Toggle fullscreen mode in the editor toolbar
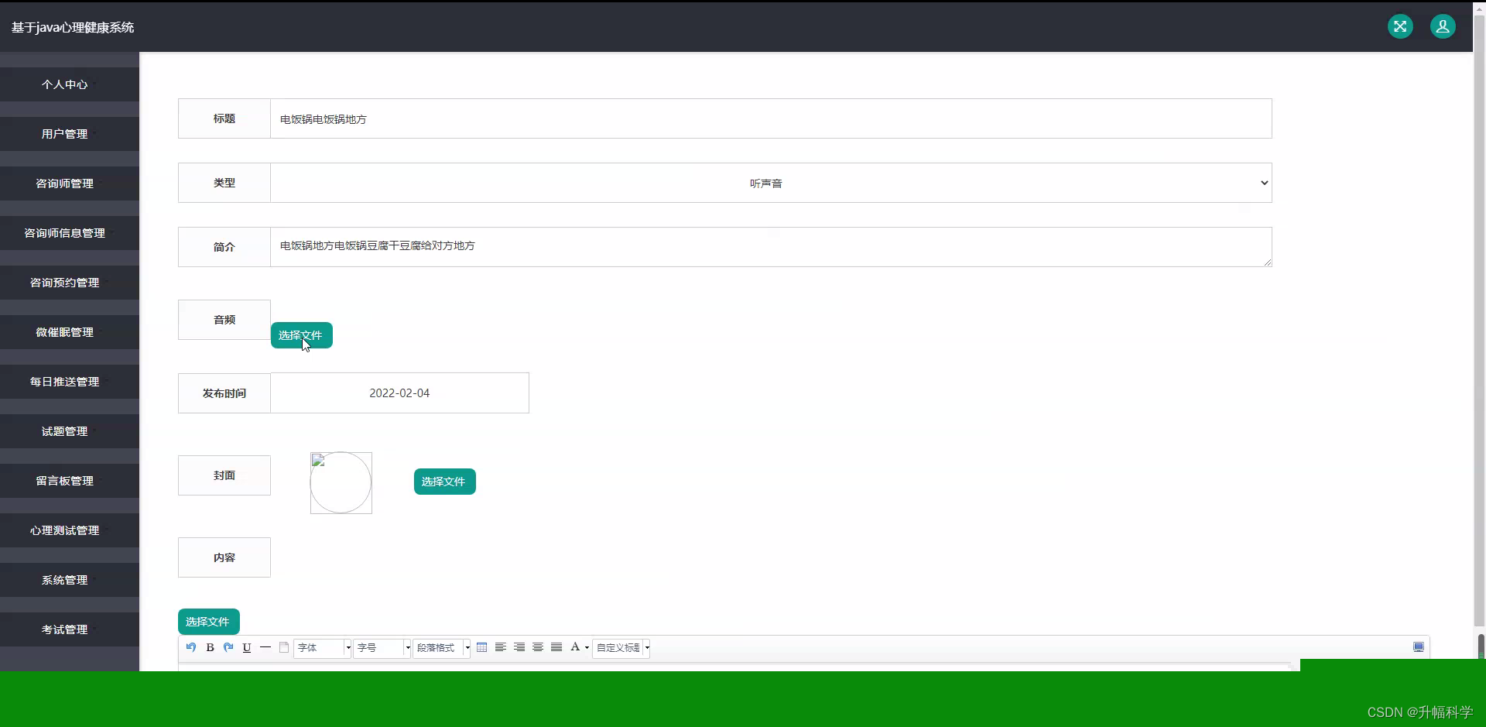Image resolution: width=1486 pixels, height=727 pixels. (1418, 647)
